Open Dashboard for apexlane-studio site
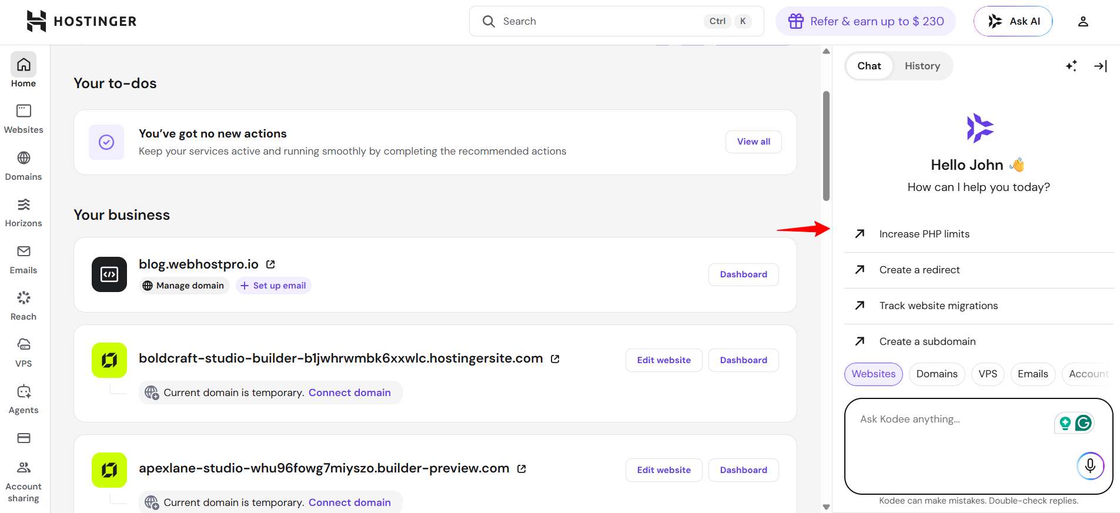 pyautogui.click(x=744, y=470)
